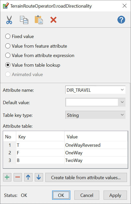The height and width of the screenshot is (204, 131).
Task: Select the OneWayReversed value cell
Action: click(x=96, y=145)
